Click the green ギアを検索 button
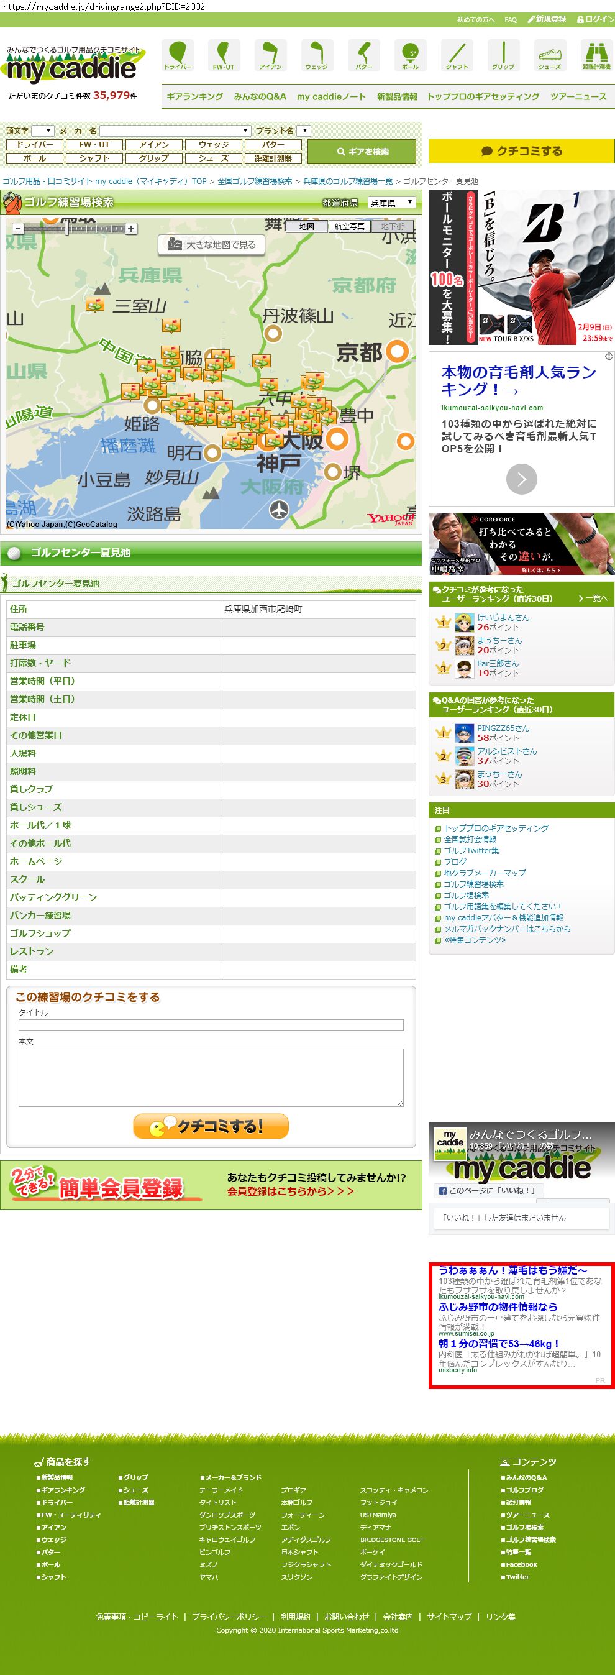This screenshot has width=615, height=1675. (362, 152)
